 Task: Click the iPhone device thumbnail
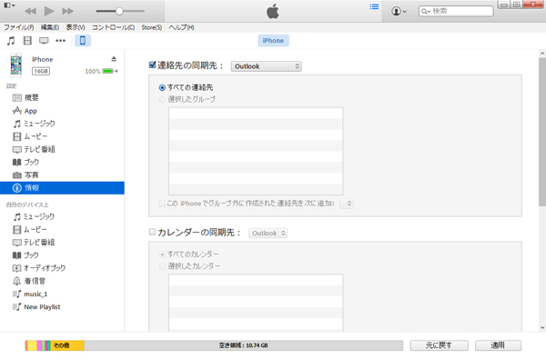(16, 65)
